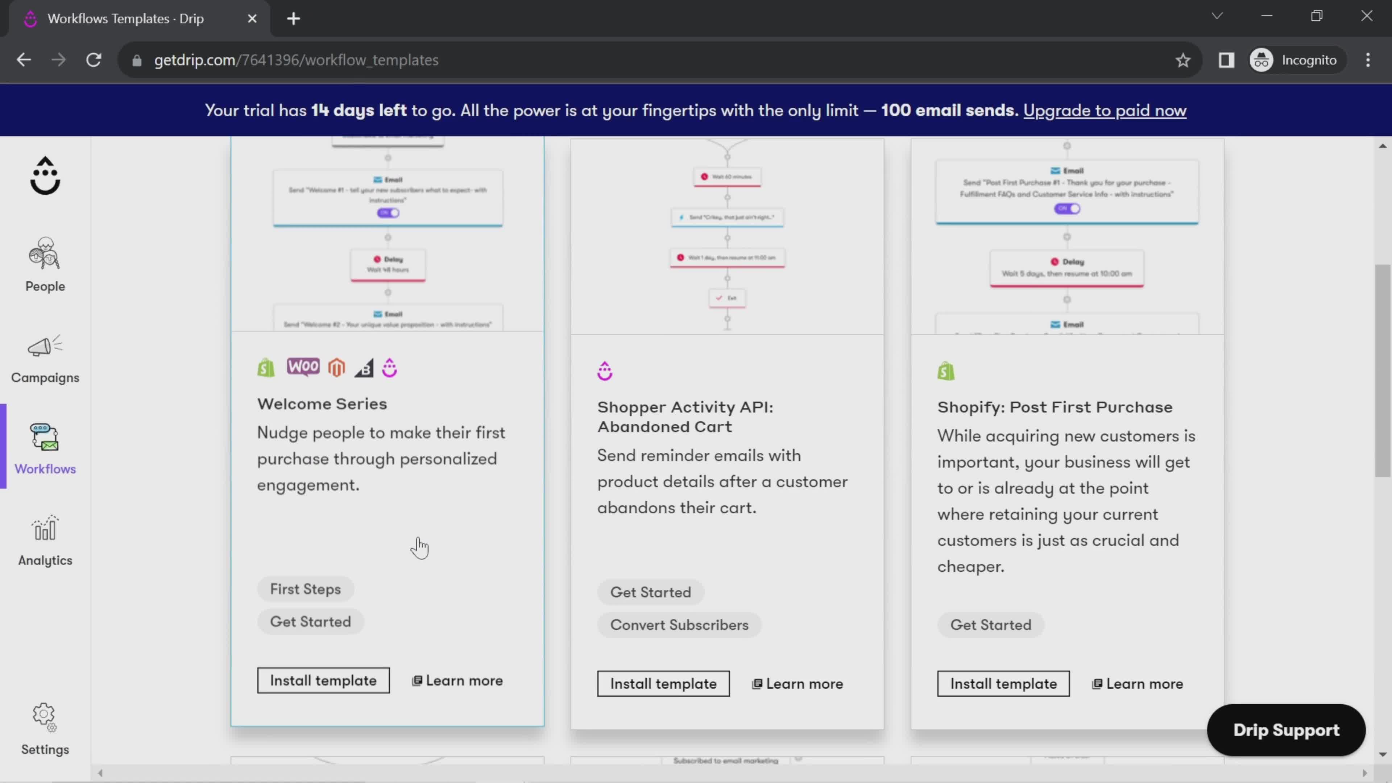The image size is (1392, 783).
Task: Learn more about Post First Purchase template
Action: (1138, 684)
